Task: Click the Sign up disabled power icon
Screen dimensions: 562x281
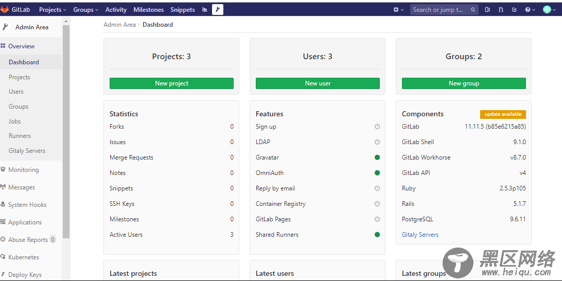Action: click(x=377, y=127)
